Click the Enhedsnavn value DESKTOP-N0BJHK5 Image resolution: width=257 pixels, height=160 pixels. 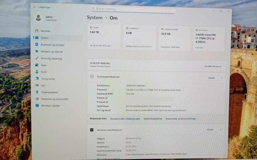click(136, 85)
